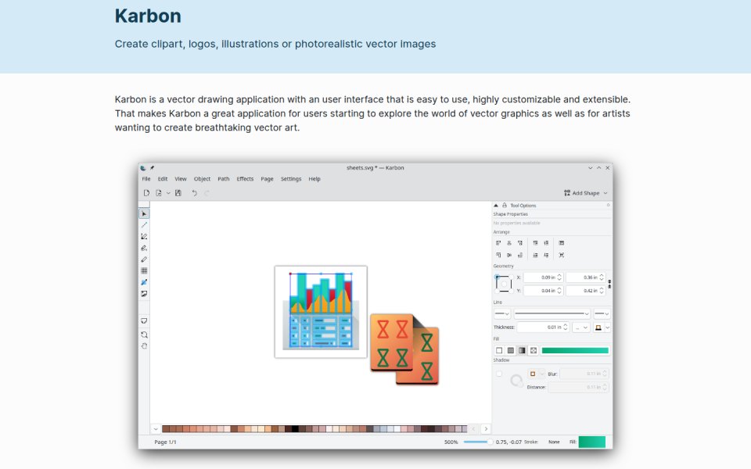The image size is (751, 469).
Task: Open the File menu
Action: tap(146, 179)
